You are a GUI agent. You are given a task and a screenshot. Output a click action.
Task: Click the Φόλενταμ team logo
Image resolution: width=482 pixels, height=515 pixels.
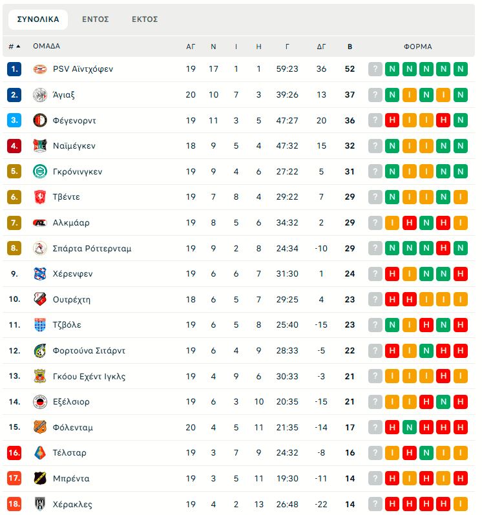click(40, 427)
